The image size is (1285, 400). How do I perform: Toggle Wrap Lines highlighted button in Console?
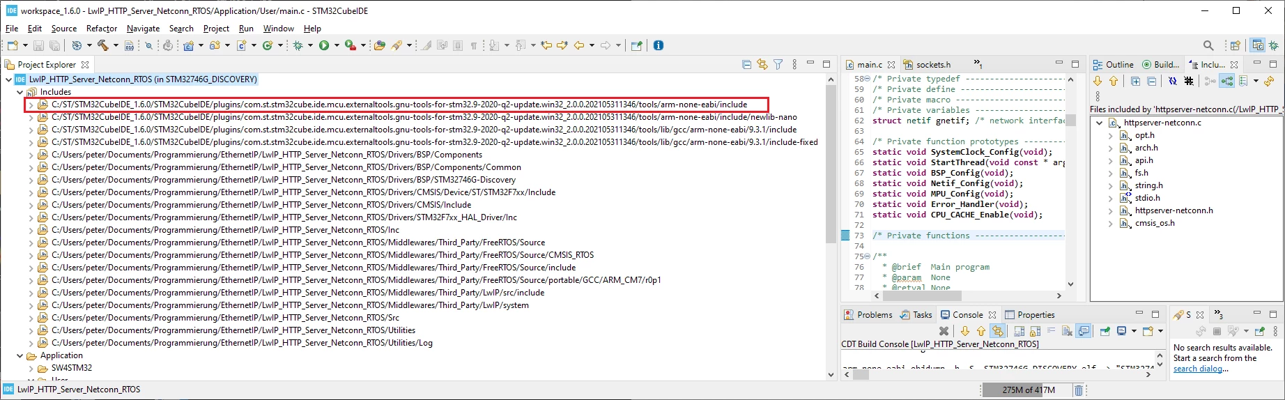[x=997, y=331]
